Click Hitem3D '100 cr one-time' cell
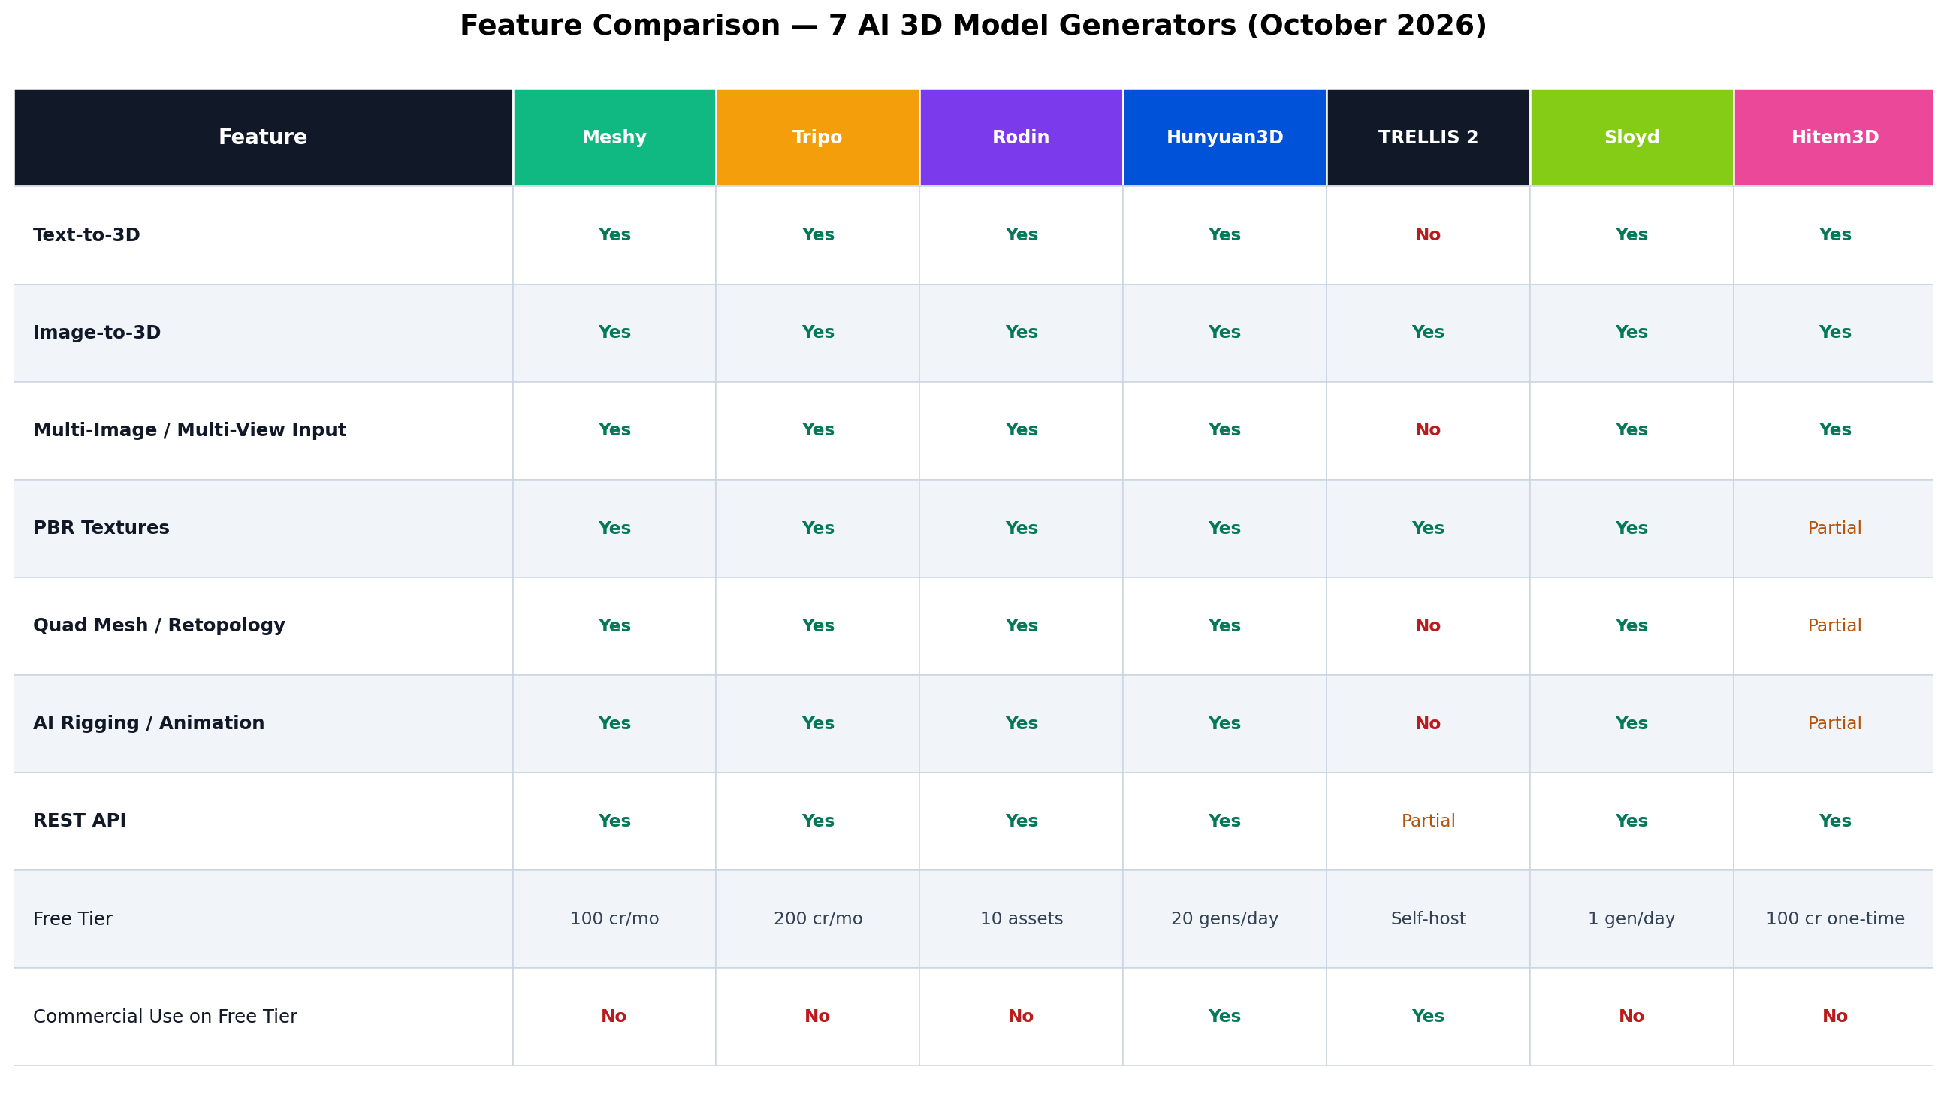 1834,919
